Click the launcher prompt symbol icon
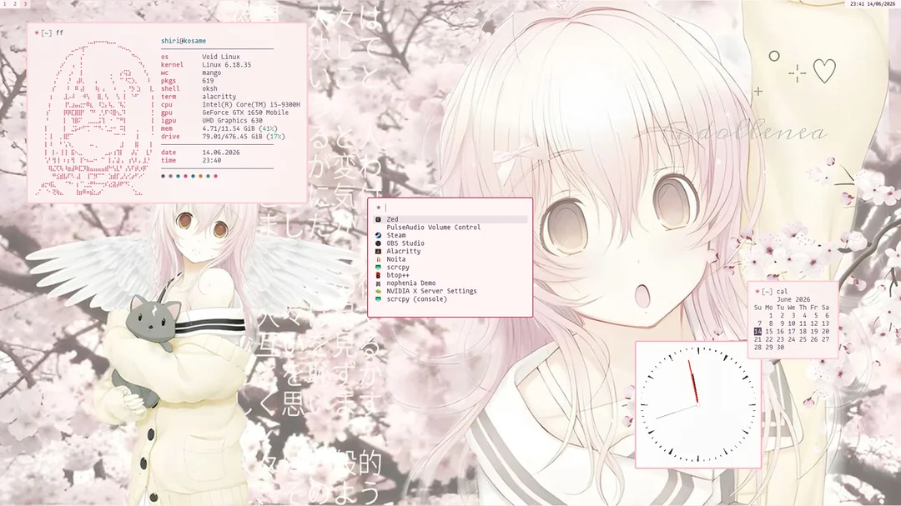 click(x=378, y=208)
